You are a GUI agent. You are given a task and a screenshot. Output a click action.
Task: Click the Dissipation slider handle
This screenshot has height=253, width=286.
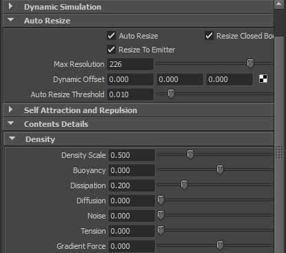click(x=184, y=185)
